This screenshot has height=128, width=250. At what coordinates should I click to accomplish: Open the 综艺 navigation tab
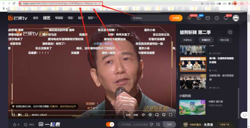[x=47, y=18]
